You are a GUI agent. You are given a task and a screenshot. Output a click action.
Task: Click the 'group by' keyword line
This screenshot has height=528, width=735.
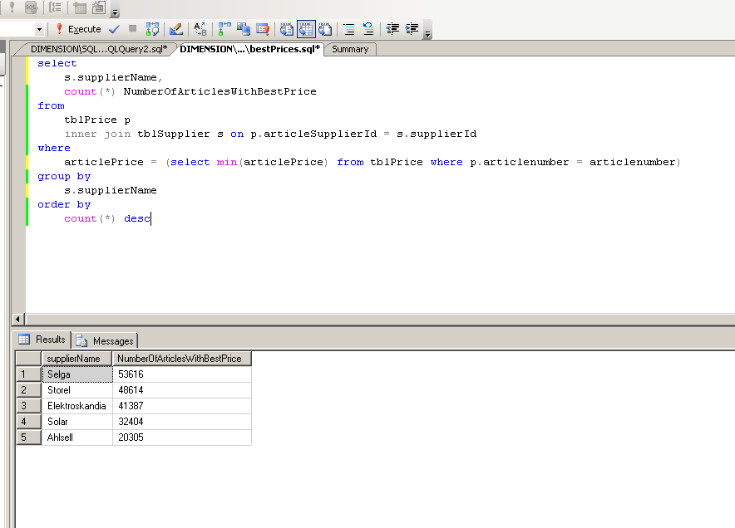(64, 177)
